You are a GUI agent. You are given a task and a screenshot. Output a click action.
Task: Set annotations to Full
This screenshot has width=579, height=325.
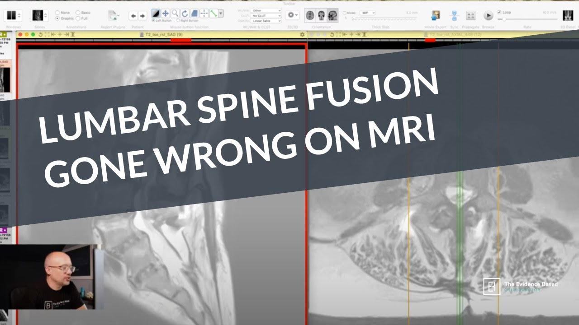78,19
